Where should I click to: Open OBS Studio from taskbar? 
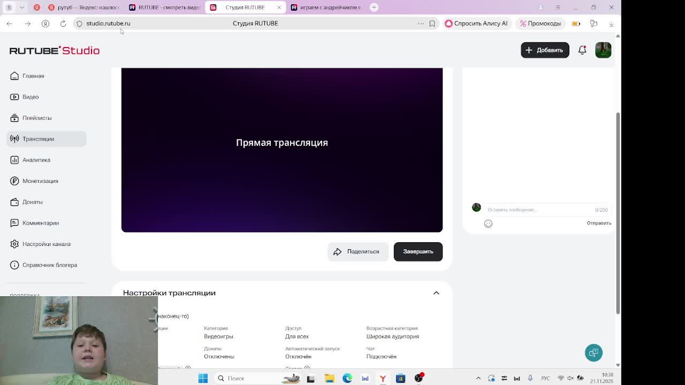point(418,379)
